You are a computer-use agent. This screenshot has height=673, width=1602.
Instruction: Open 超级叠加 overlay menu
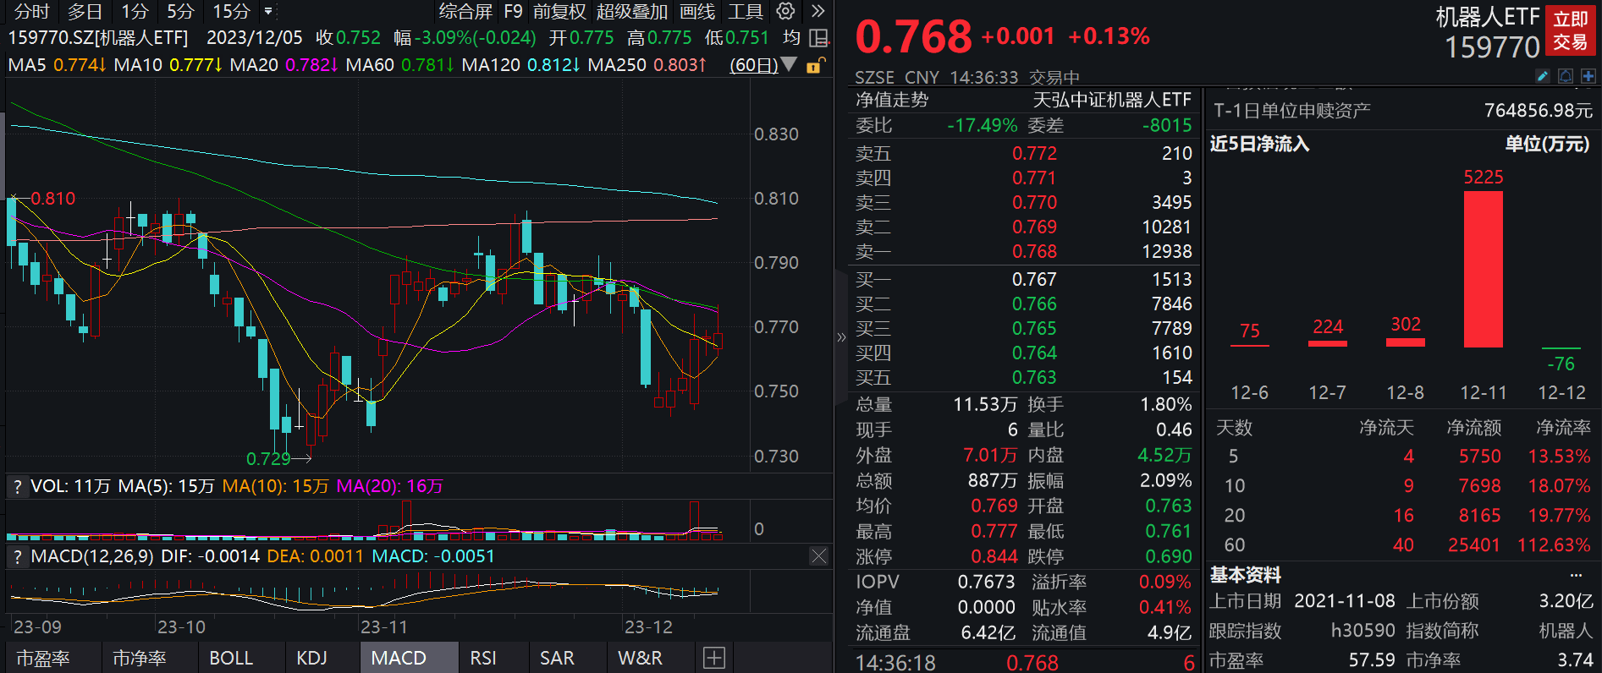tap(632, 12)
